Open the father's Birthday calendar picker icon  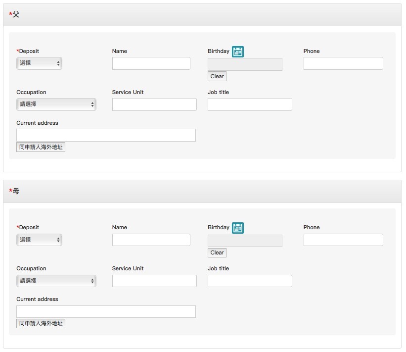tap(238, 51)
